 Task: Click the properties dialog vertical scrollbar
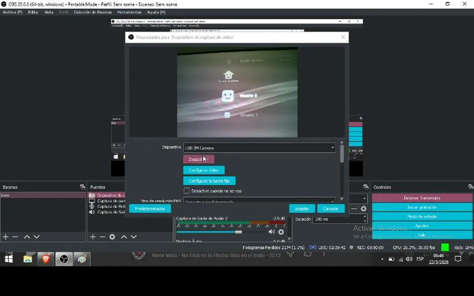coord(342,154)
